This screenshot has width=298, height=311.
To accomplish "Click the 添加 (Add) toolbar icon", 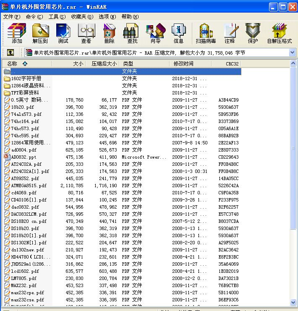I will coord(17,33).
